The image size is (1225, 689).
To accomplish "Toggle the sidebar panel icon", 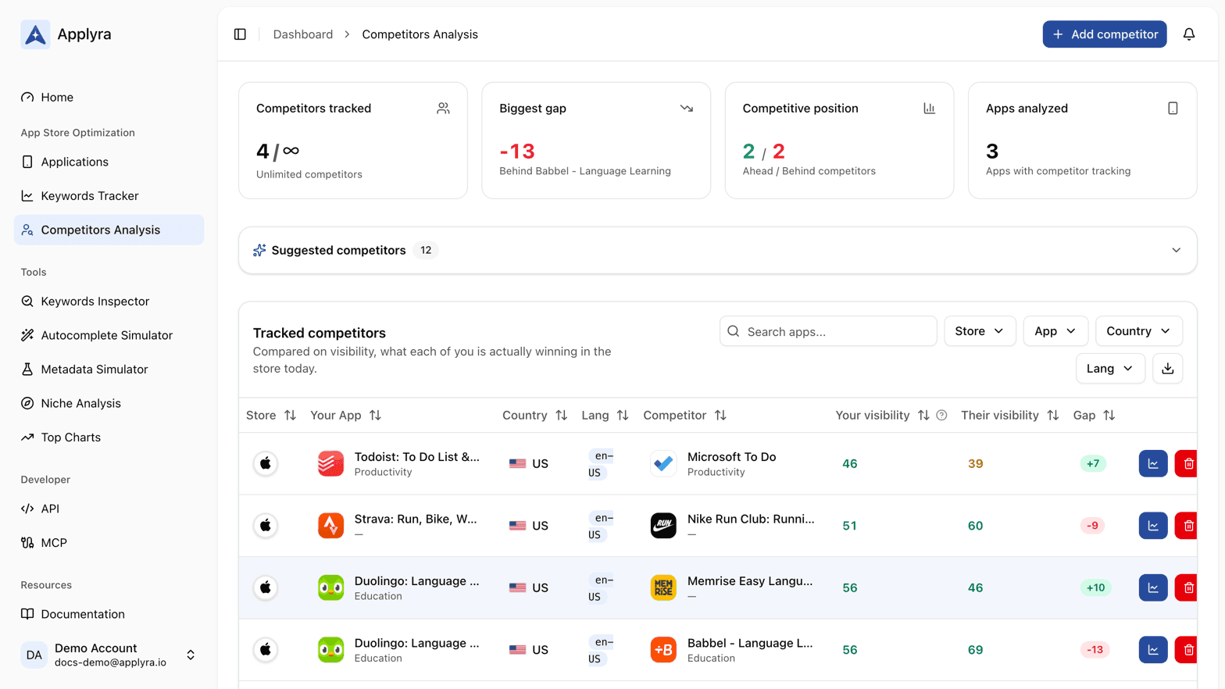I will click(240, 34).
